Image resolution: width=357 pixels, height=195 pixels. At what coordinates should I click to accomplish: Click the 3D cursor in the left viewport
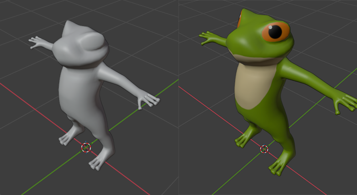click(86, 147)
